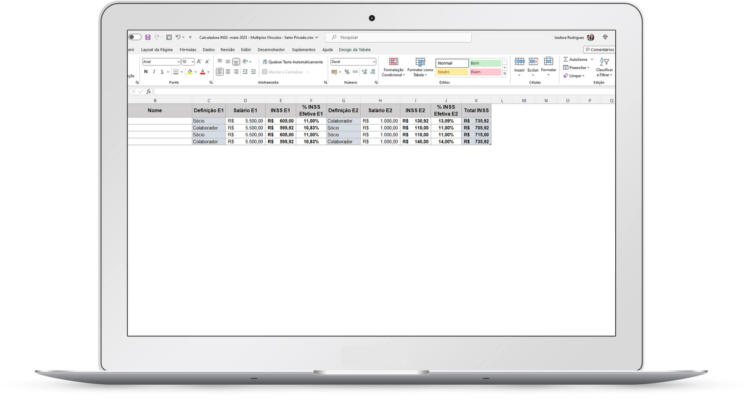Click the Redo arrow icon
Viewport: 743px width, 418px height.
(157, 38)
